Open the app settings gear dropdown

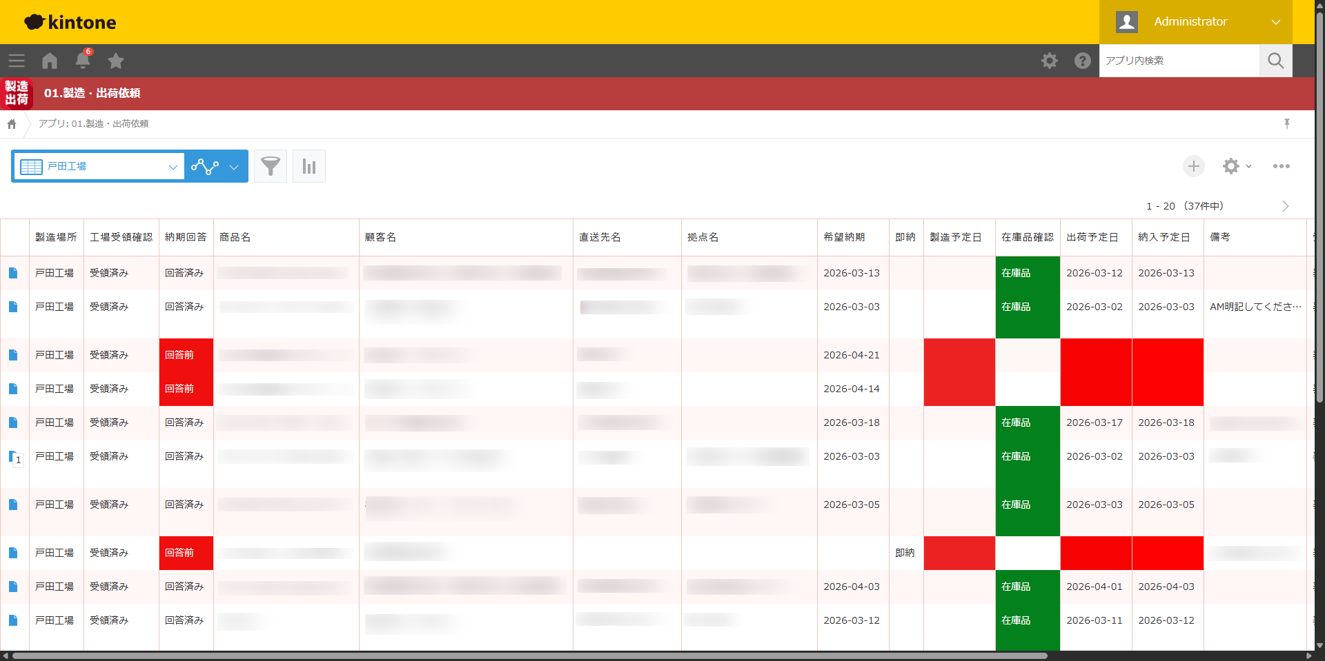(x=1236, y=166)
